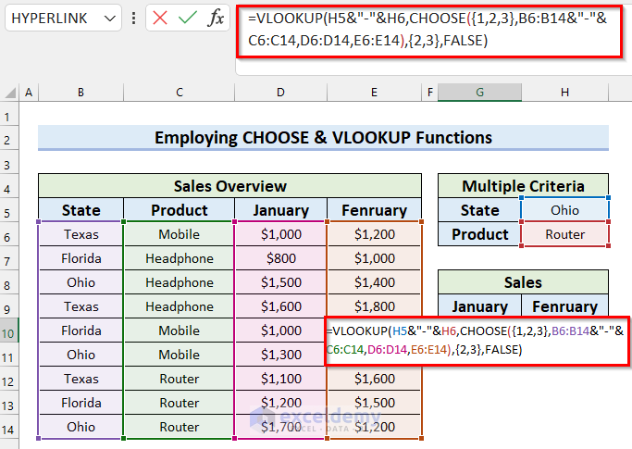
Task: Click the Cancel (X) formula icon
Action: tap(160, 18)
